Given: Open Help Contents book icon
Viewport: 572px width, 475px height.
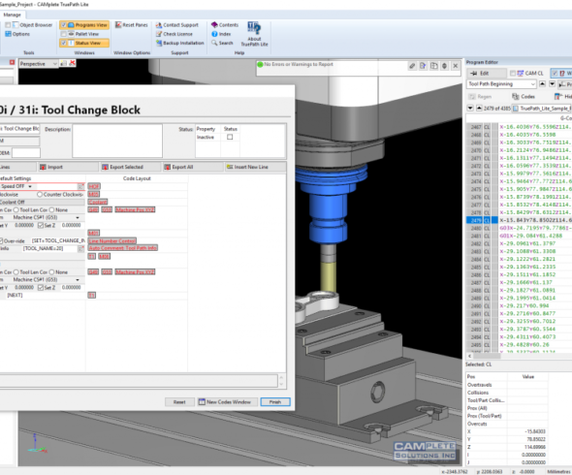Looking at the screenshot, I should 214,25.
